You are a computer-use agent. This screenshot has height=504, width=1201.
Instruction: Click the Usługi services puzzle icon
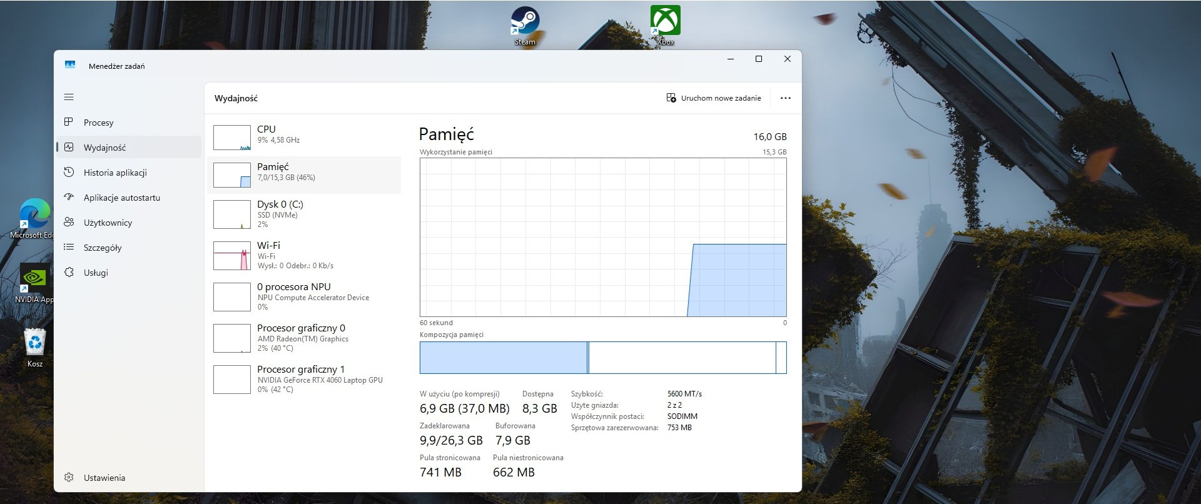click(69, 273)
